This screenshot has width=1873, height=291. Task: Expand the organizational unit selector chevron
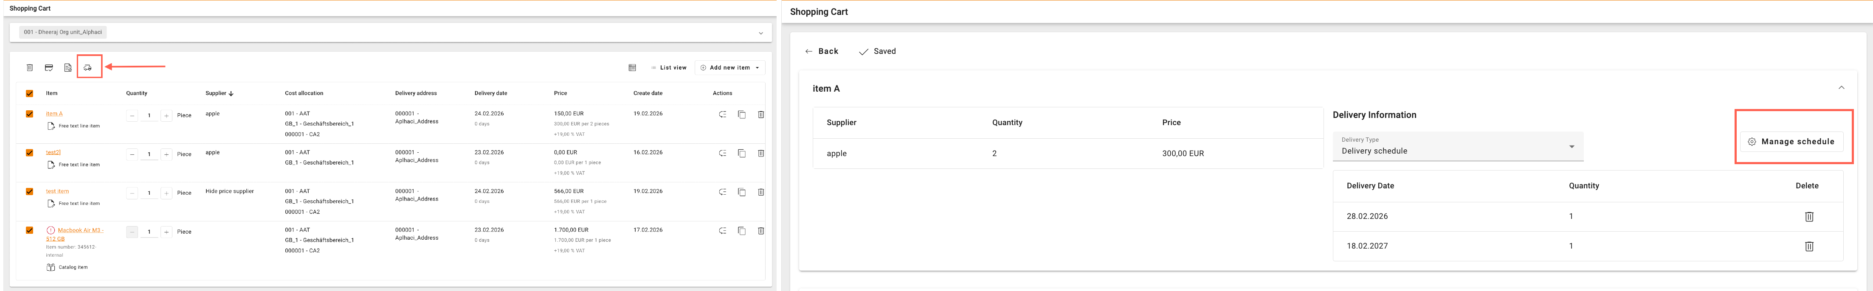point(760,33)
